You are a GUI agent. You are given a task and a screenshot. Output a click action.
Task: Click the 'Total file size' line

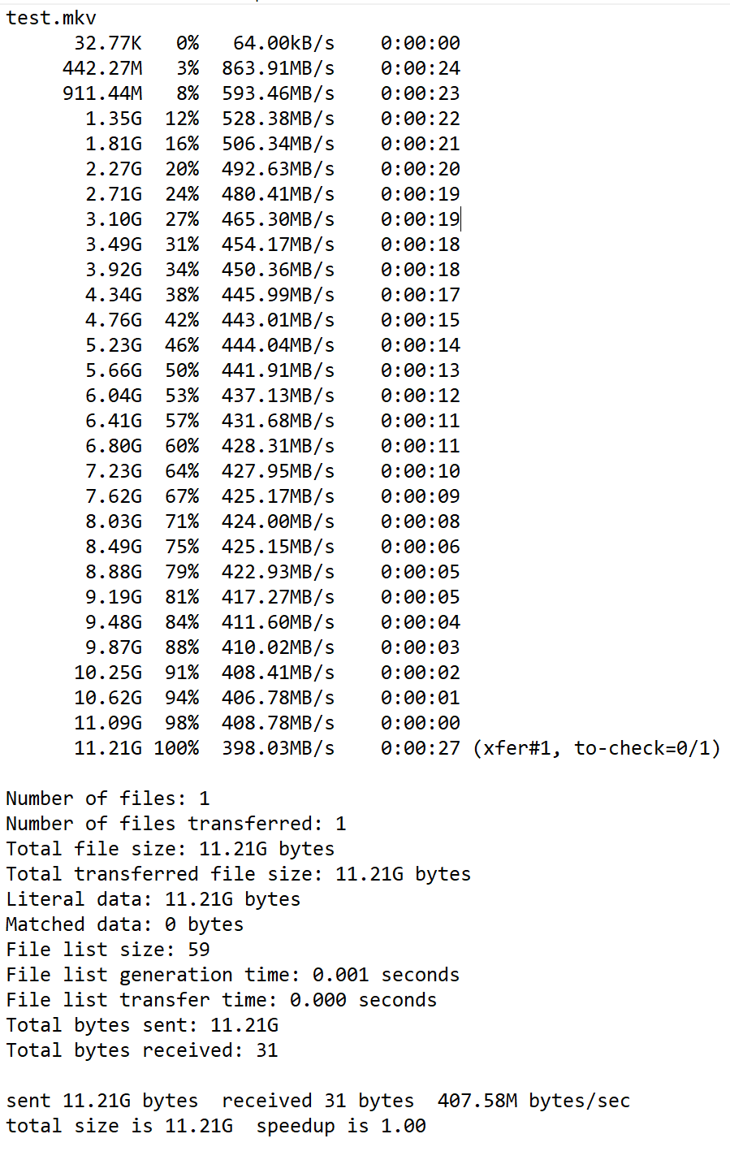(170, 849)
